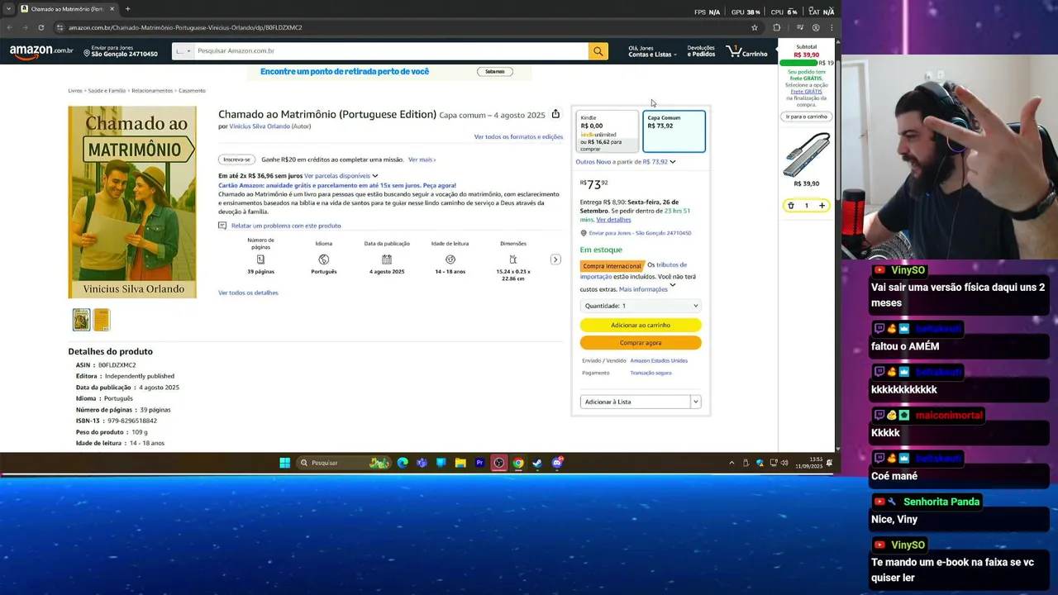
Task: Click the Windows taskbar Pesquisar search box
Action: [x=344, y=463]
